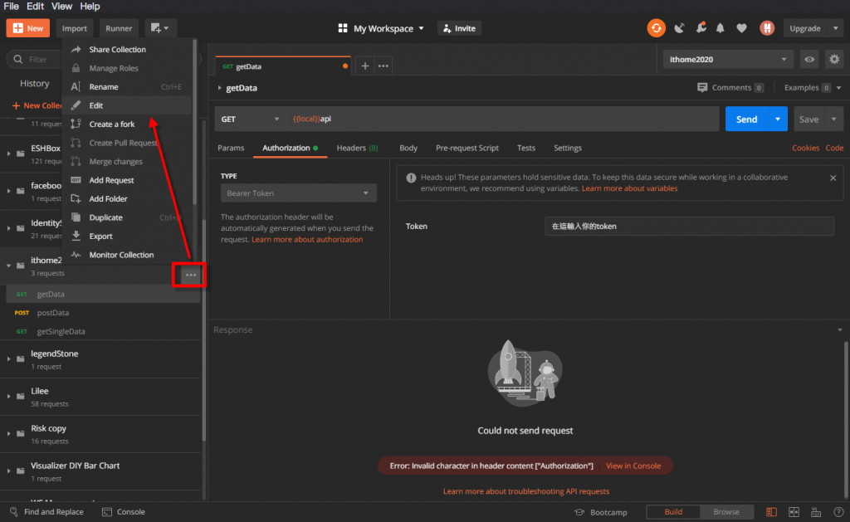Open the Help menu
Screen dimensions: 850x522
click(90, 7)
